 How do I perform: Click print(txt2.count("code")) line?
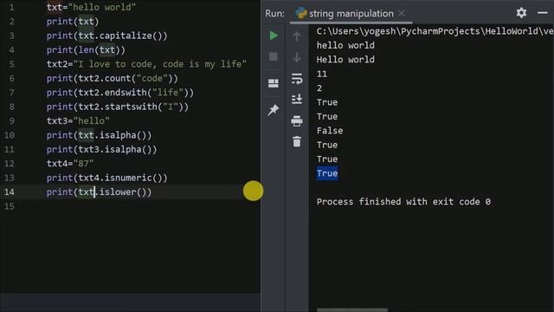point(113,78)
